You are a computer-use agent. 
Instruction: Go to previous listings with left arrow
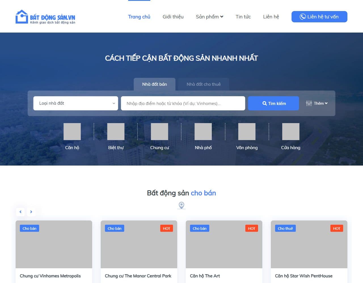point(20,212)
